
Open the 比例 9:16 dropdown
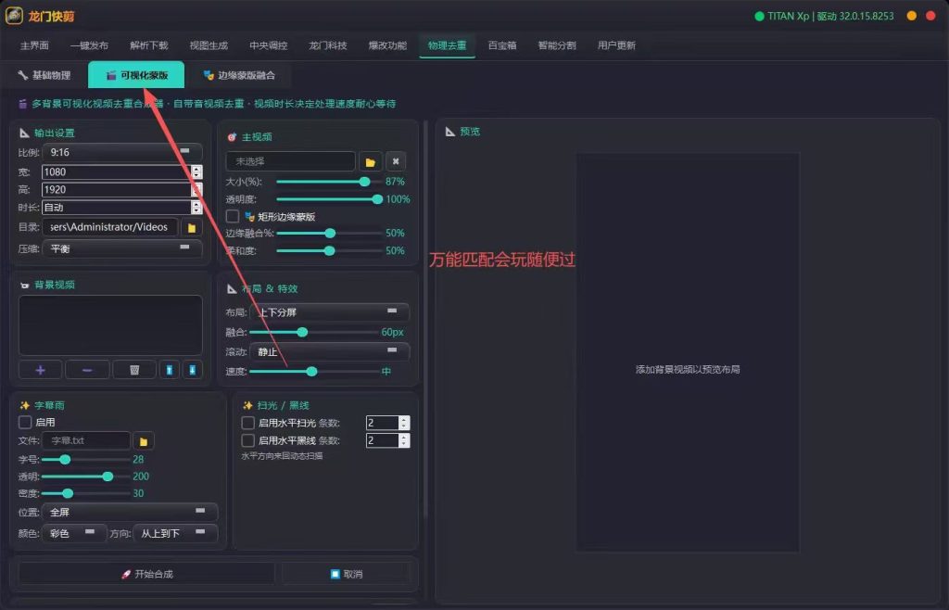click(122, 152)
